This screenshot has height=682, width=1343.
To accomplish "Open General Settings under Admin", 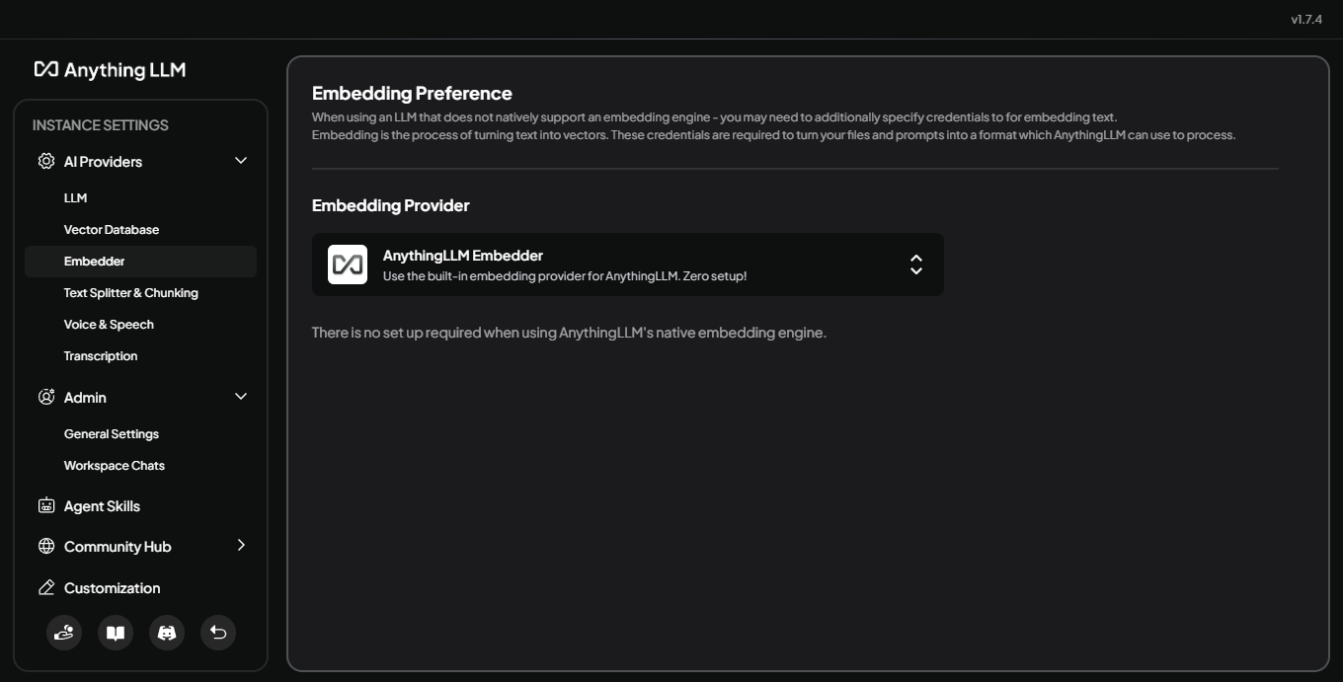I will coord(112,433).
